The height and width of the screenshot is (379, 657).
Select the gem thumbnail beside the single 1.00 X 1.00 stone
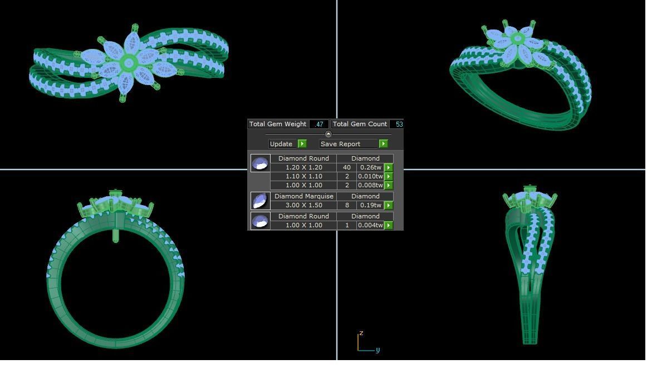[260, 221]
